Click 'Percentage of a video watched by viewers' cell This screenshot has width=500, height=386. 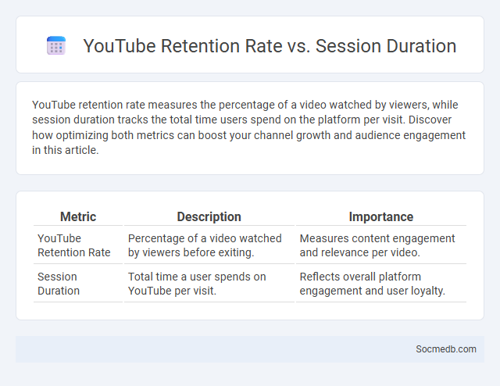pyautogui.click(x=209, y=245)
